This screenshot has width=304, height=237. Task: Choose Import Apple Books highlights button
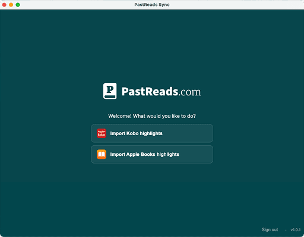[152, 154]
